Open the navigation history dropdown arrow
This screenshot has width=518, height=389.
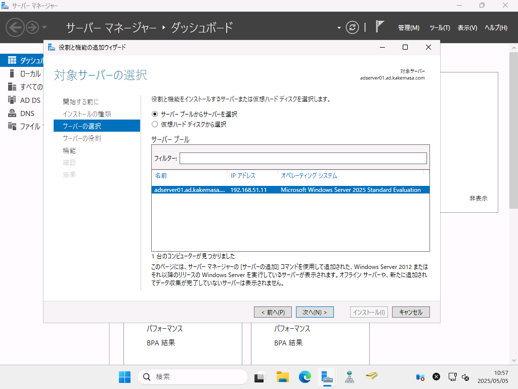[45, 27]
